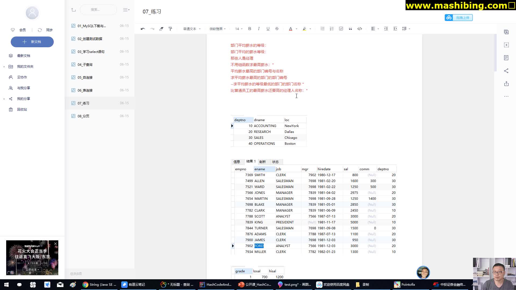Click the 立即出发 button in the ad
Image resolution: width=516 pixels, height=290 pixels.
click(32, 270)
